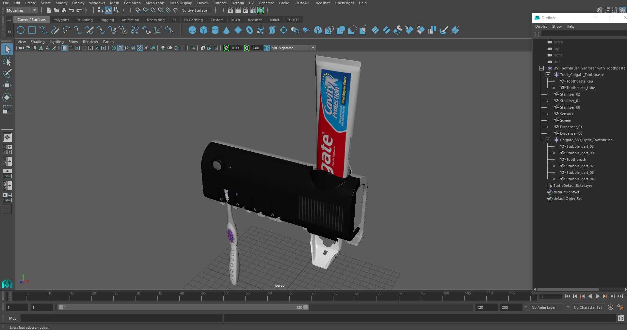Screen dimensions: 627x330
Task: Open the sRGB gamma view transform dropdown
Action: click(293, 48)
